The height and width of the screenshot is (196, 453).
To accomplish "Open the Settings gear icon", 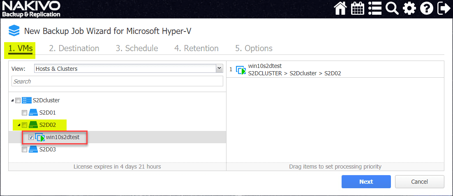I will pos(409,9).
